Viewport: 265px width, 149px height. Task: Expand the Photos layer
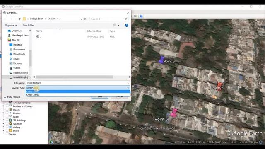pos(3,113)
